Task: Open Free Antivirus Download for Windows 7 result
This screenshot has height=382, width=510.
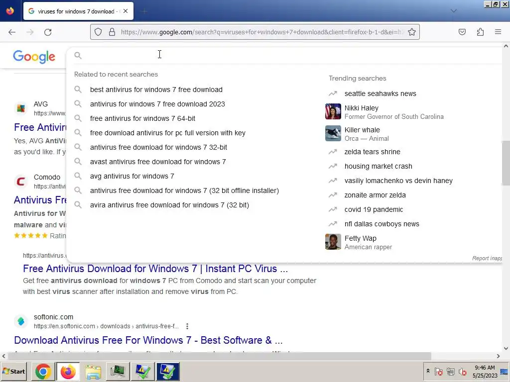Action: click(x=155, y=269)
